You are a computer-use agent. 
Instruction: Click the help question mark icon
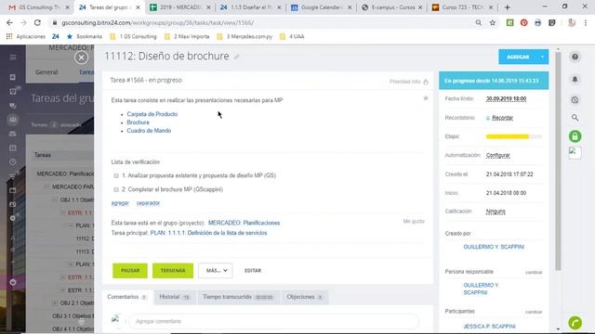(x=575, y=57)
